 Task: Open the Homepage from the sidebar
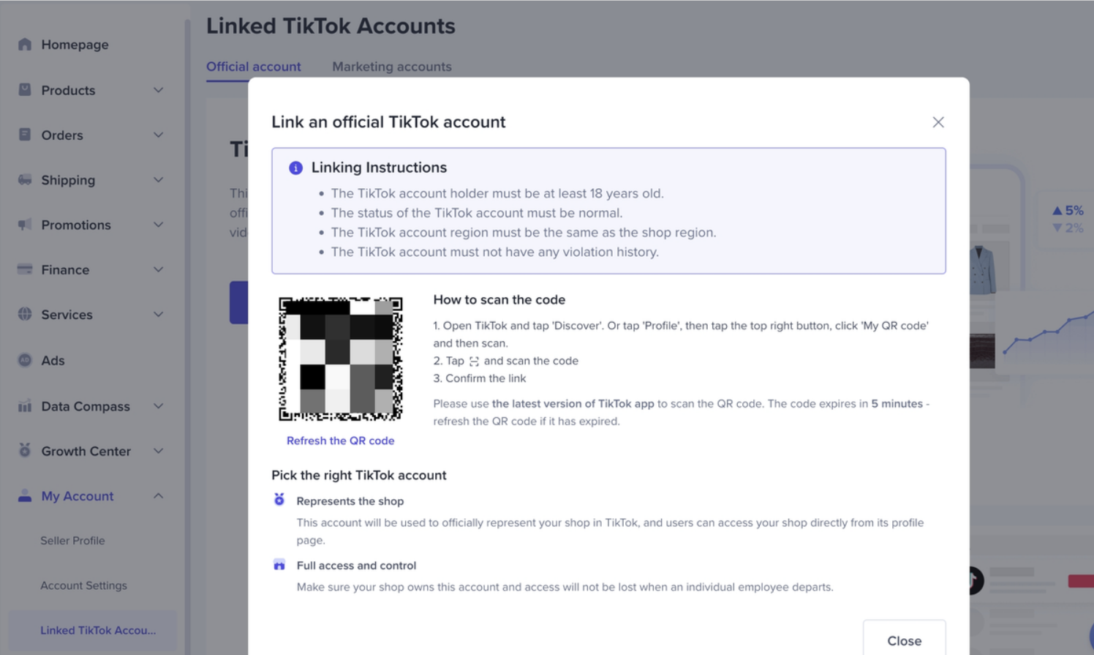(x=24, y=45)
